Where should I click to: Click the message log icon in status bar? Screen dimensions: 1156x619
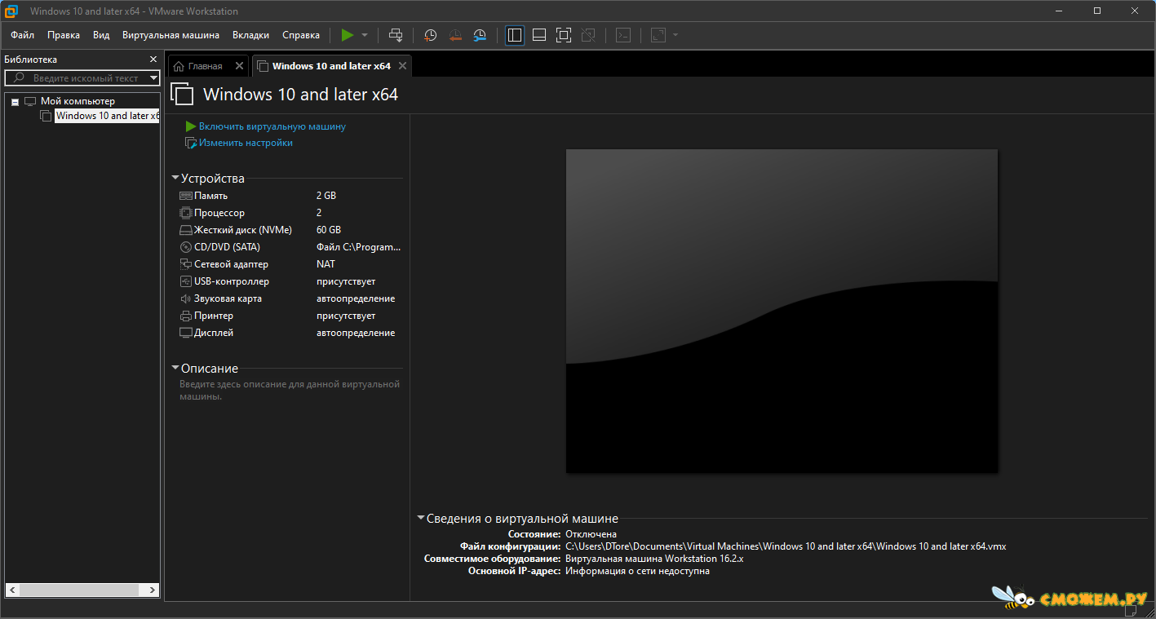tap(1131, 609)
